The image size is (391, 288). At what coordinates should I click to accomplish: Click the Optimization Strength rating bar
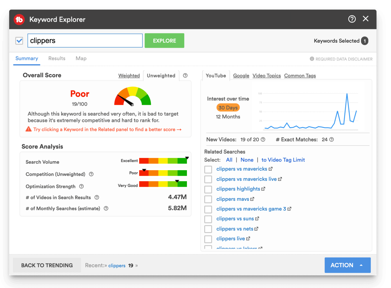point(163,184)
